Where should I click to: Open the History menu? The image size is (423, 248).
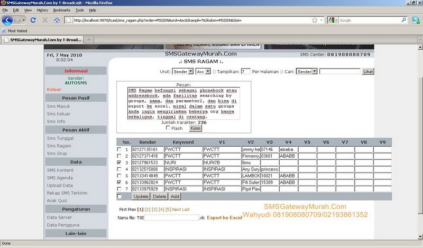click(x=42, y=10)
